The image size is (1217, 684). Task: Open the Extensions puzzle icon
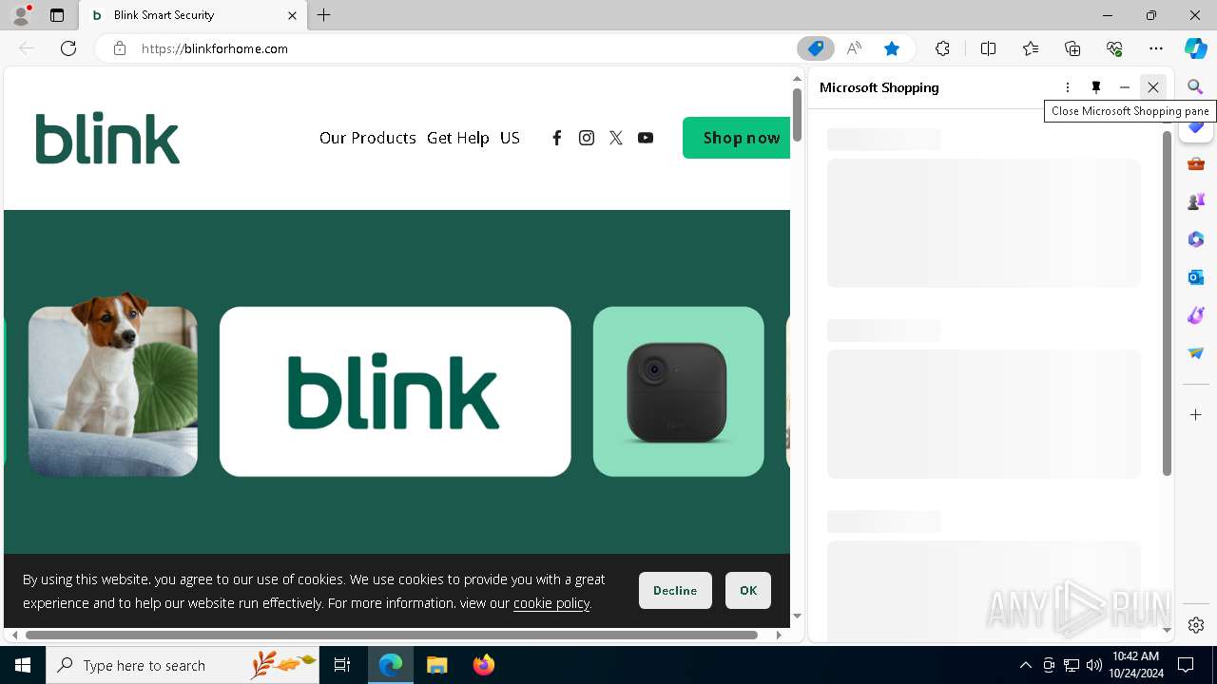(942, 48)
